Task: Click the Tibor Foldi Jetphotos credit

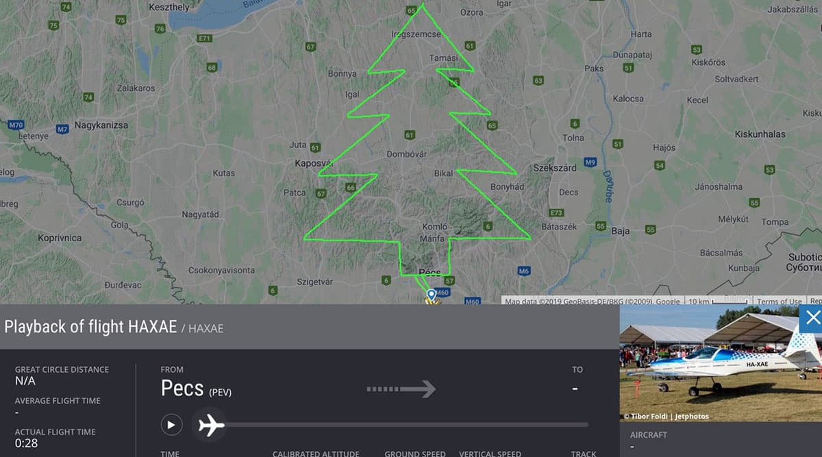Action: (x=666, y=416)
